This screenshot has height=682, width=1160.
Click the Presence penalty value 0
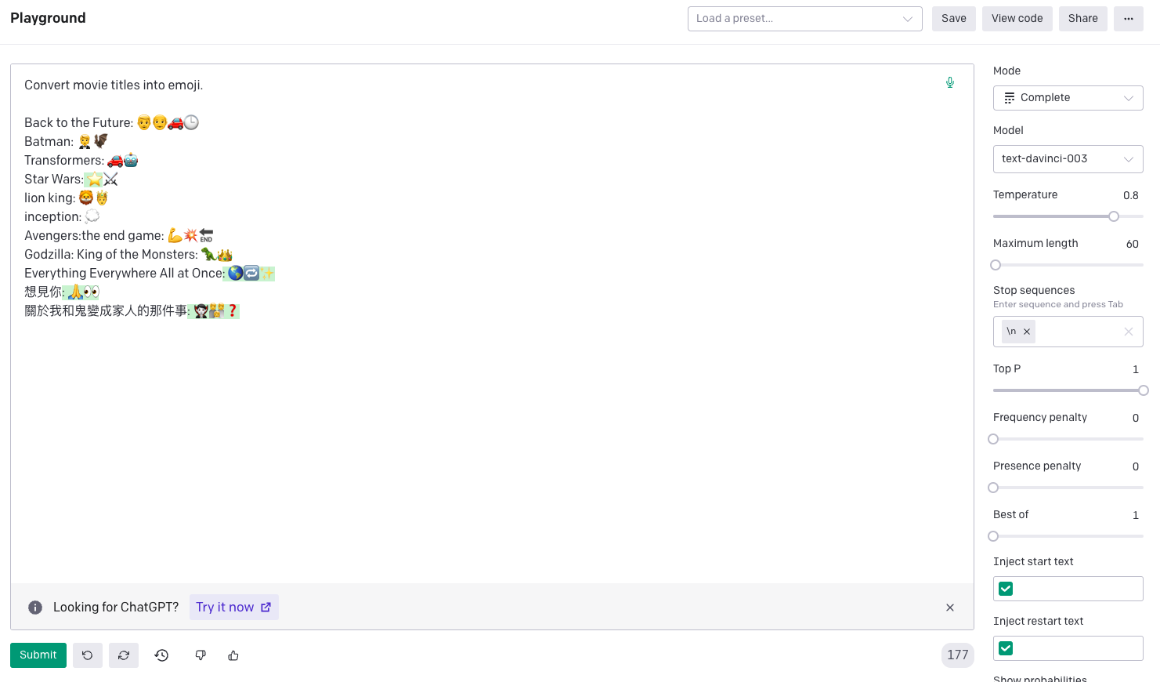click(x=1136, y=466)
